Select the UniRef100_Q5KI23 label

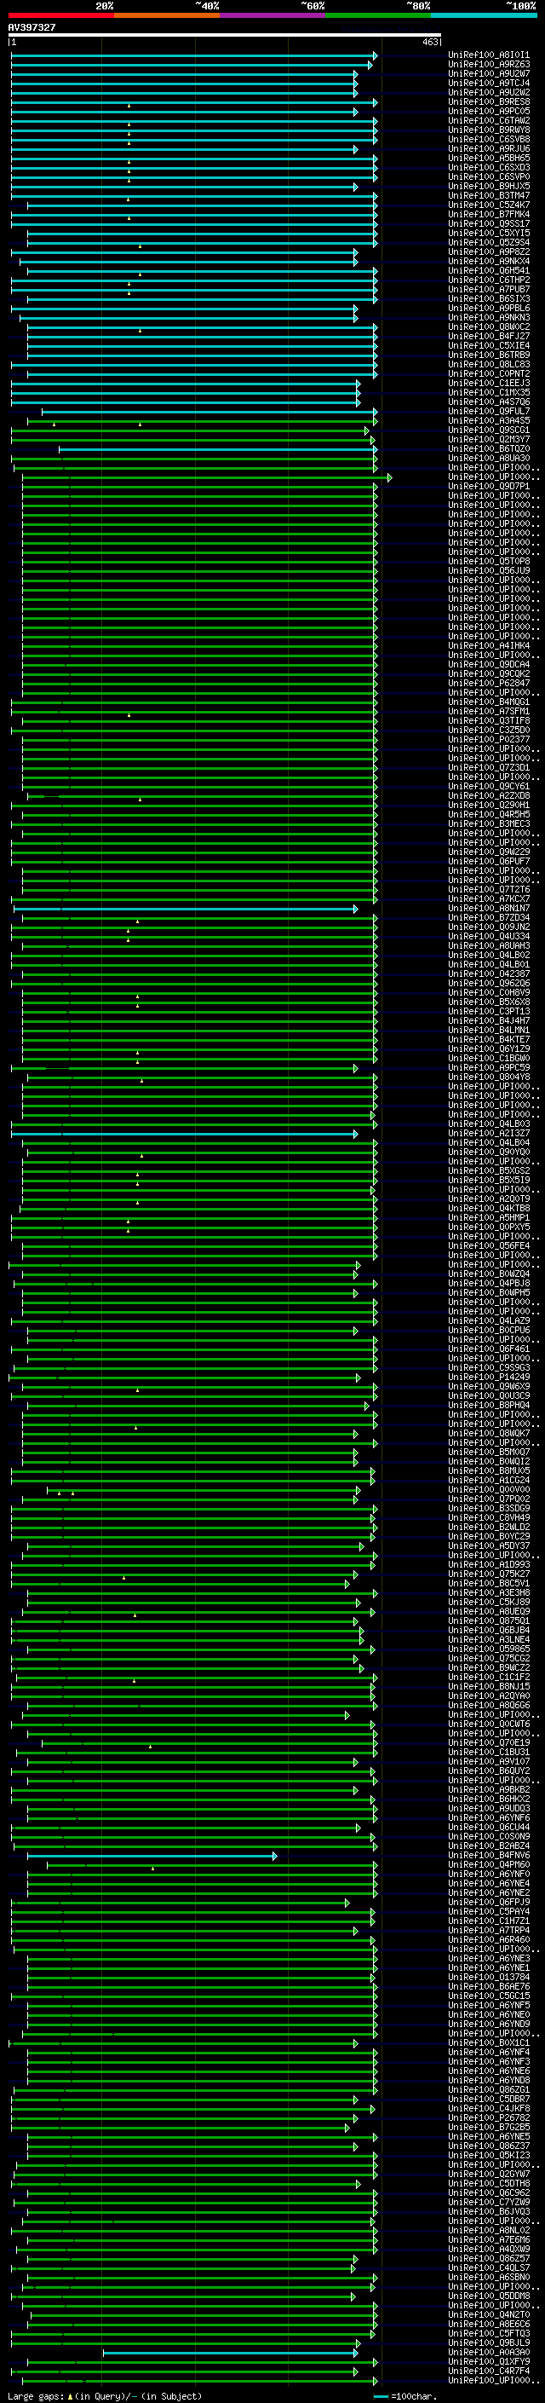tap(489, 2156)
